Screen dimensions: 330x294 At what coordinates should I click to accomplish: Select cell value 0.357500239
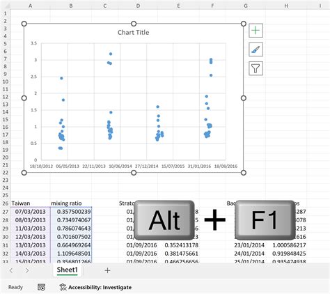[71, 212]
